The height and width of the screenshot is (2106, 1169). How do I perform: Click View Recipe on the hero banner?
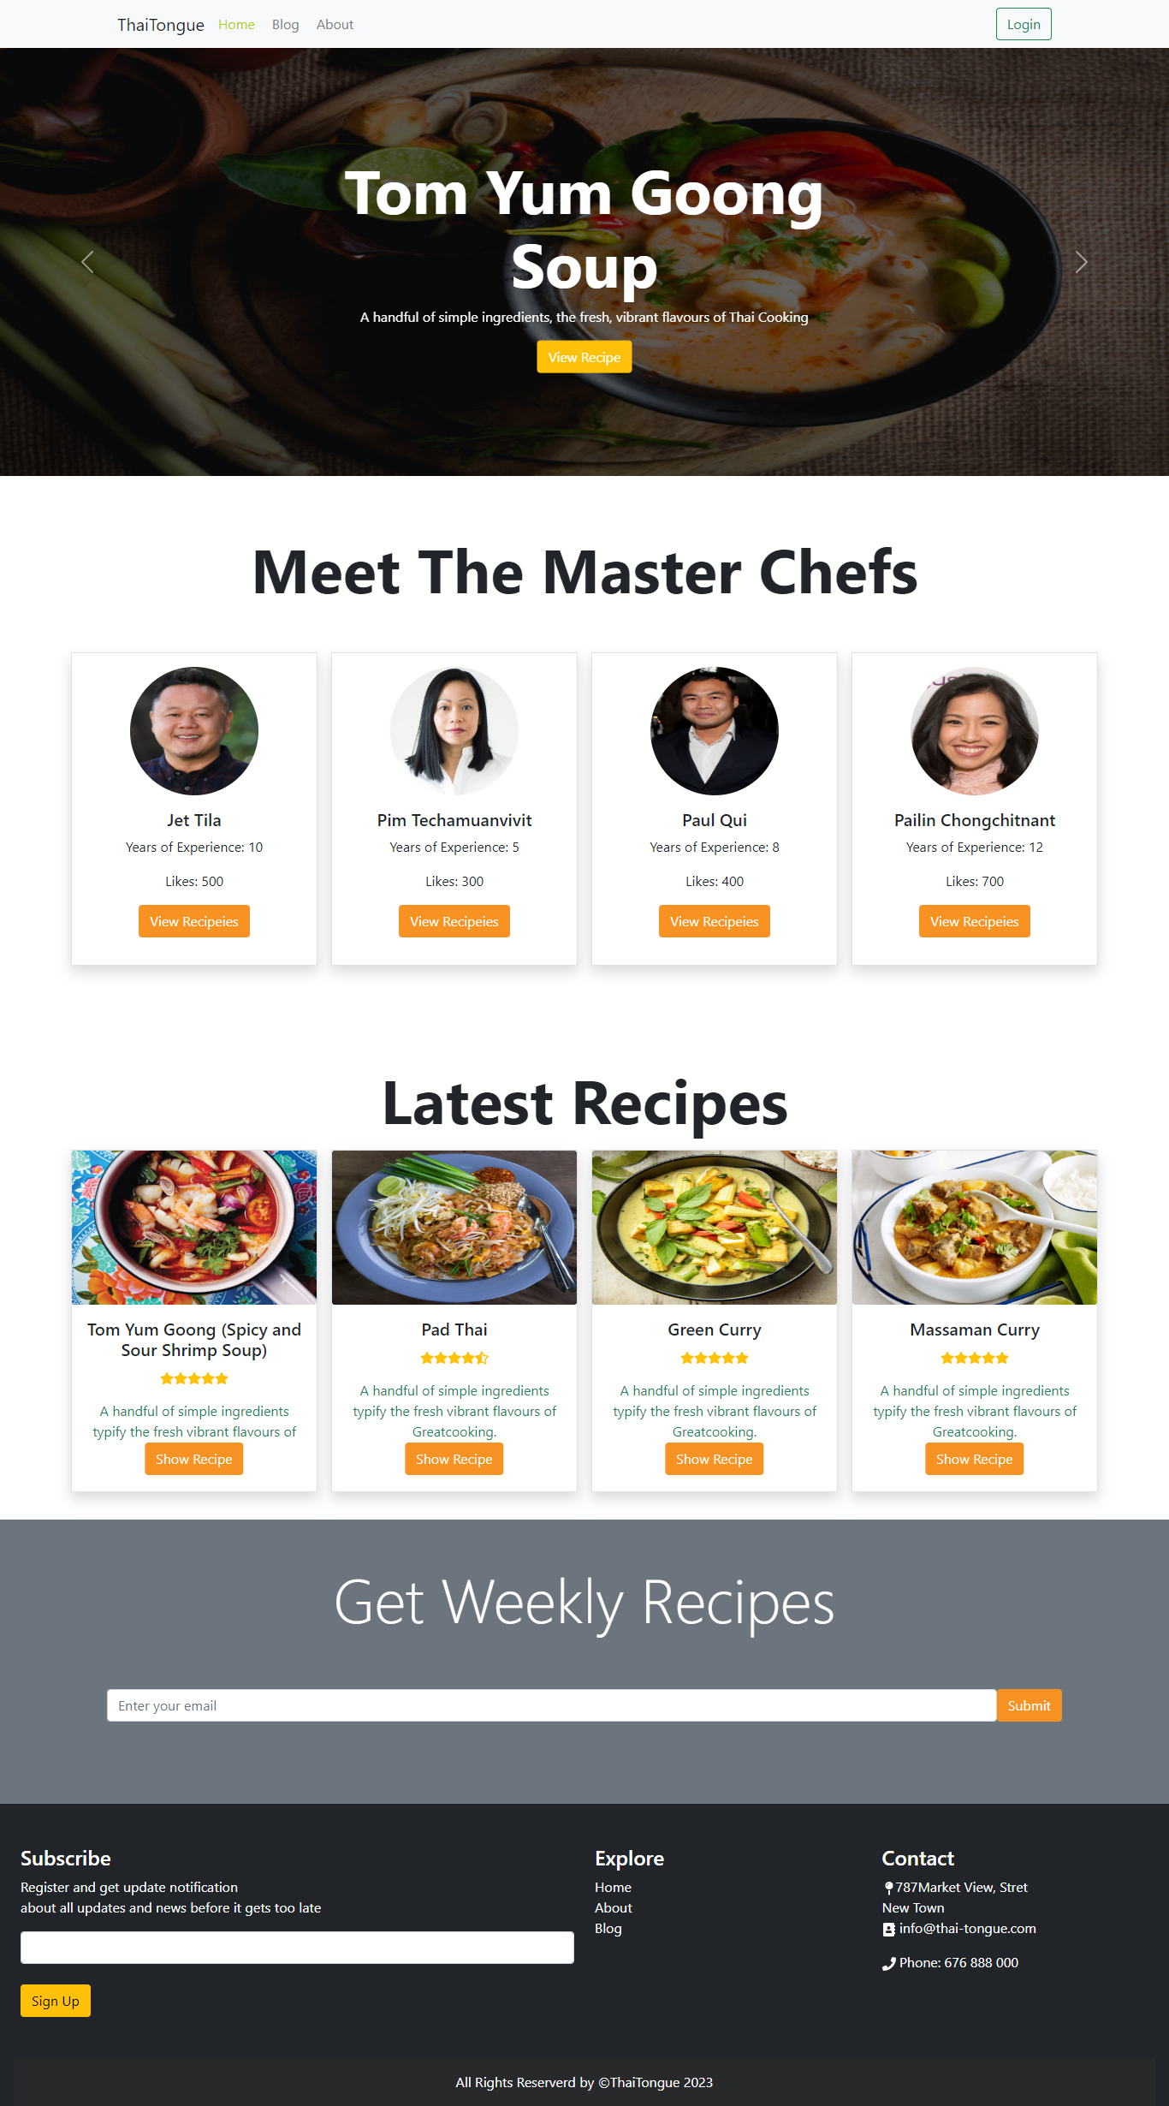tap(584, 357)
